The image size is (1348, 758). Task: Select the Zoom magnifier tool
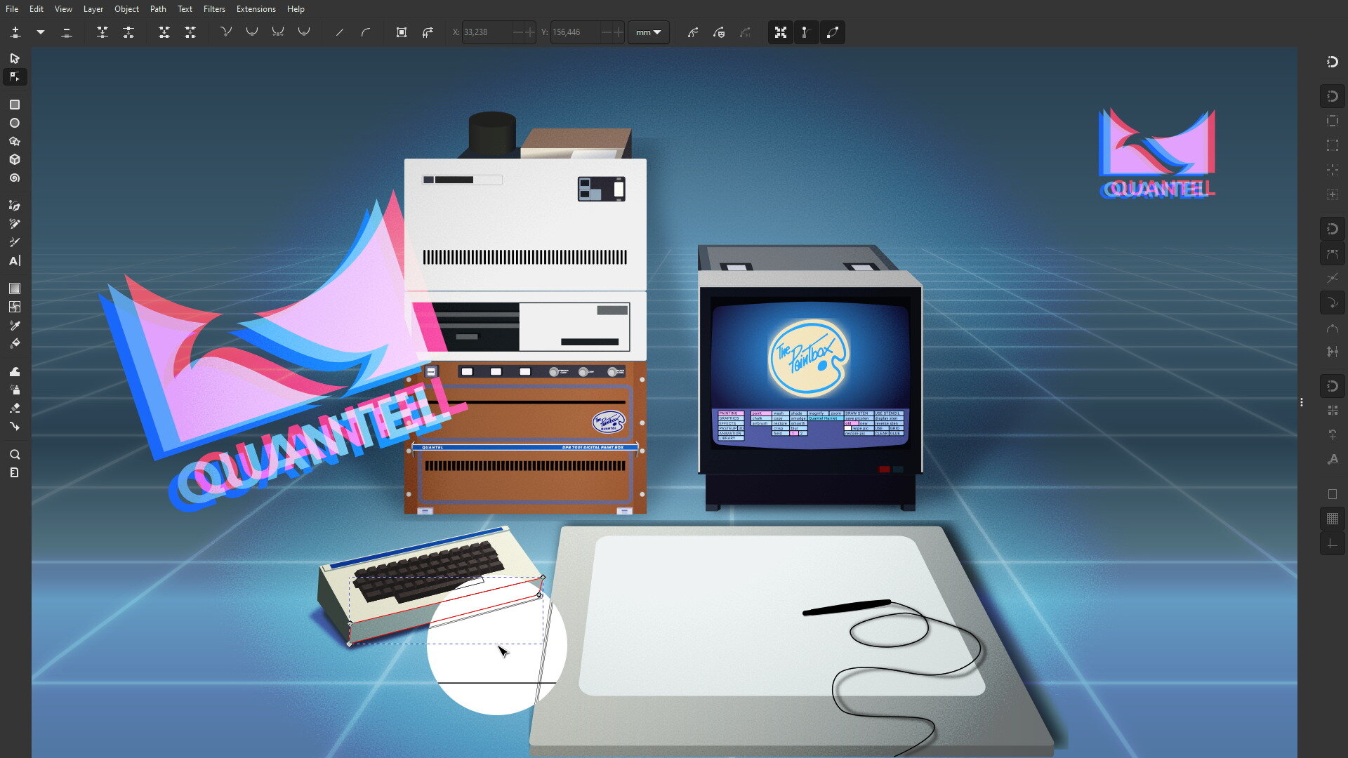(x=15, y=454)
